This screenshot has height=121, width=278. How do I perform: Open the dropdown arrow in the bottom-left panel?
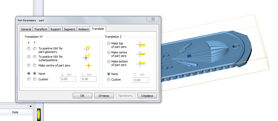31,106
